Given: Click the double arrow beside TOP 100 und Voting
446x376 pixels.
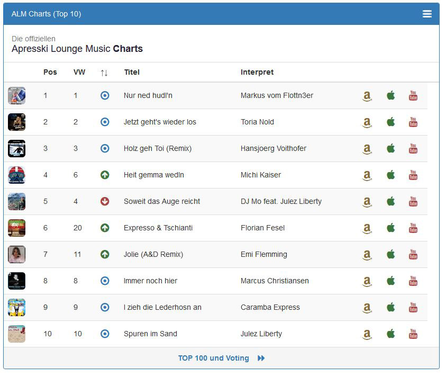Looking at the screenshot, I should pyautogui.click(x=261, y=358).
